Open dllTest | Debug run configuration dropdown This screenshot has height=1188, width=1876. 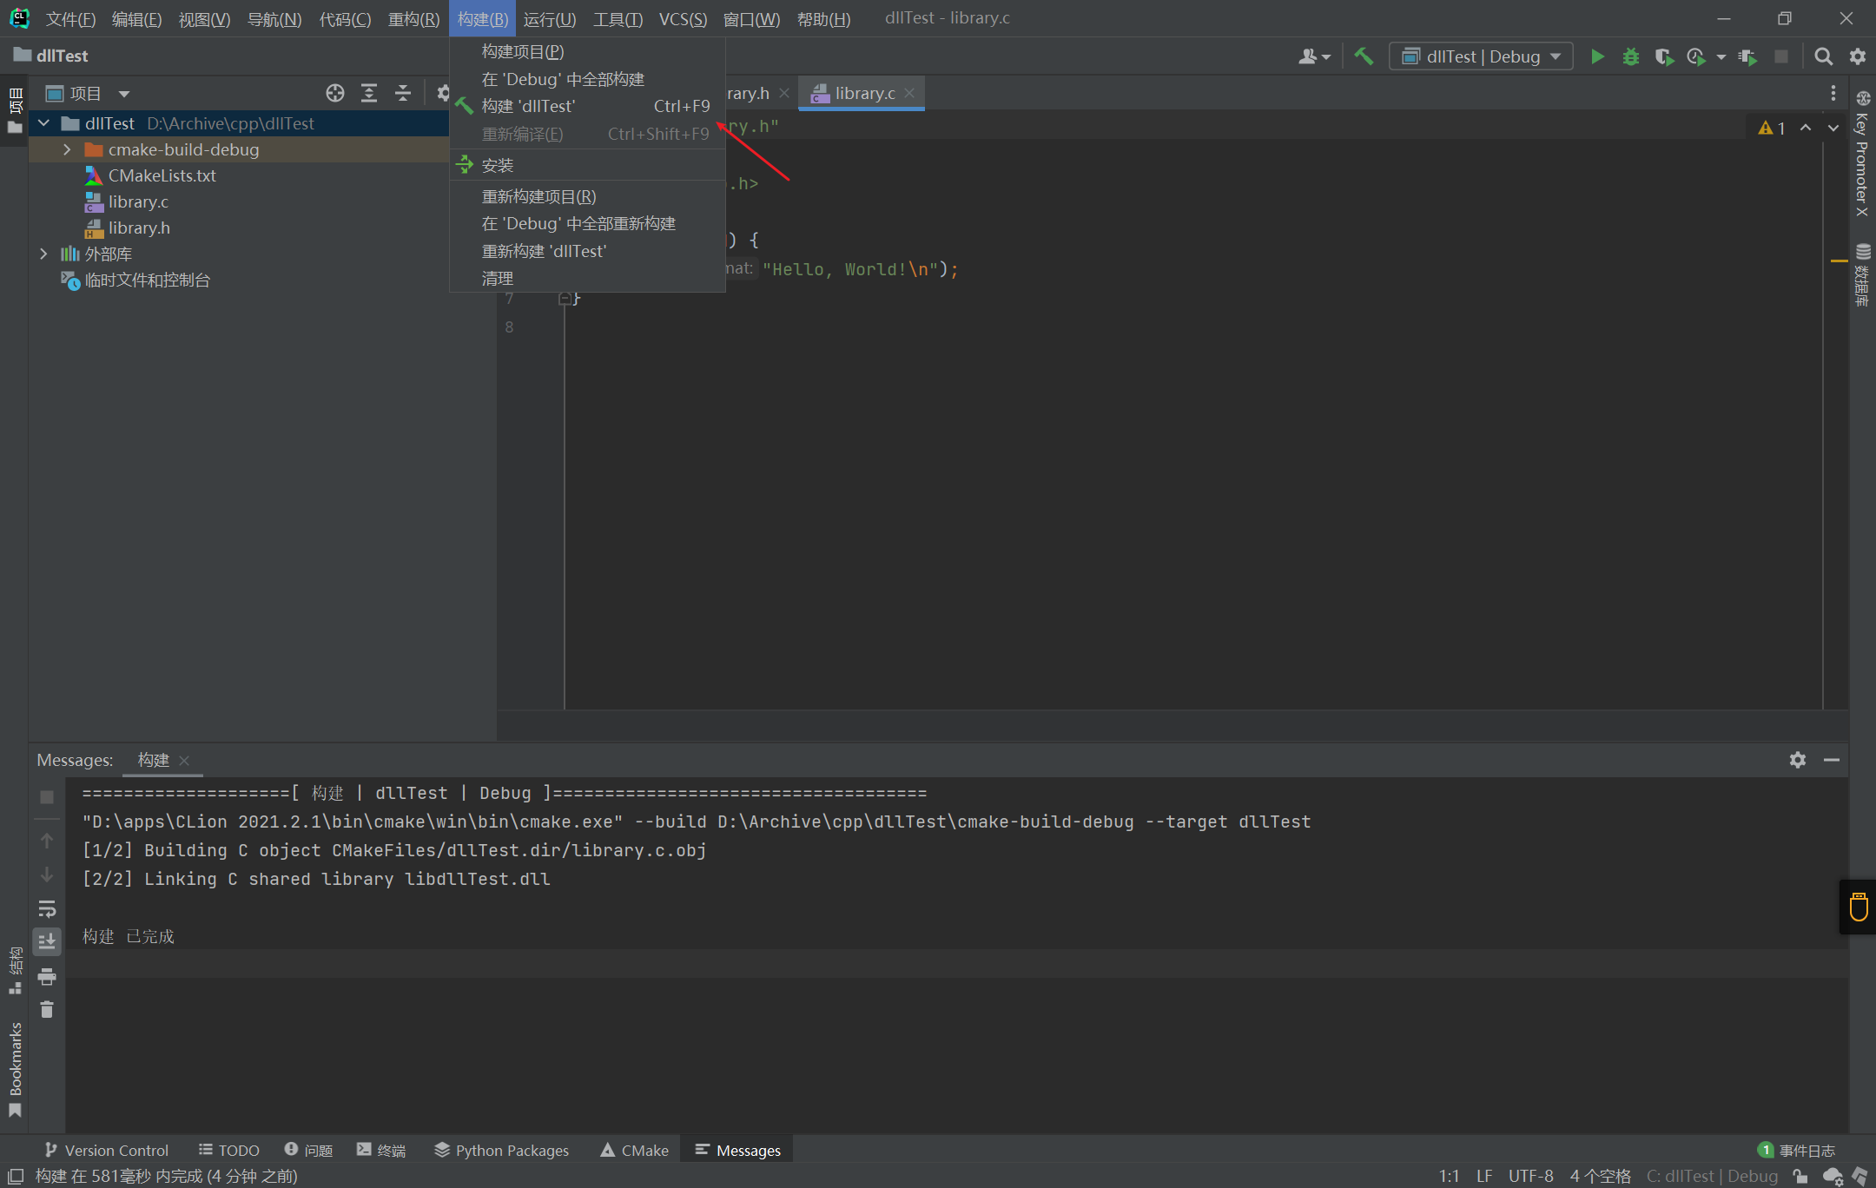(1481, 56)
